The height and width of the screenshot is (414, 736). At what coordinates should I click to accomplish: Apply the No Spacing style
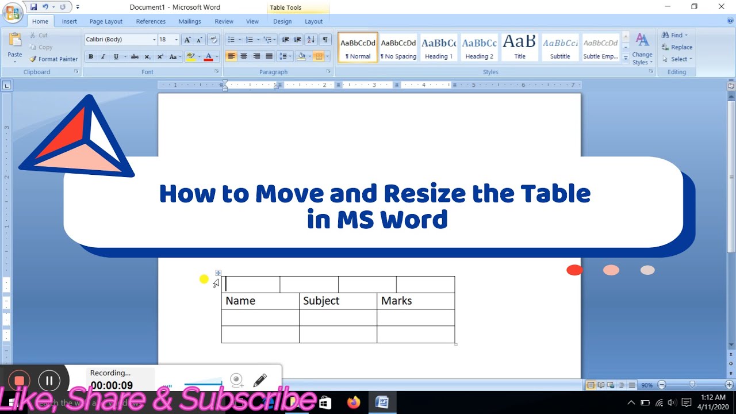coord(398,47)
